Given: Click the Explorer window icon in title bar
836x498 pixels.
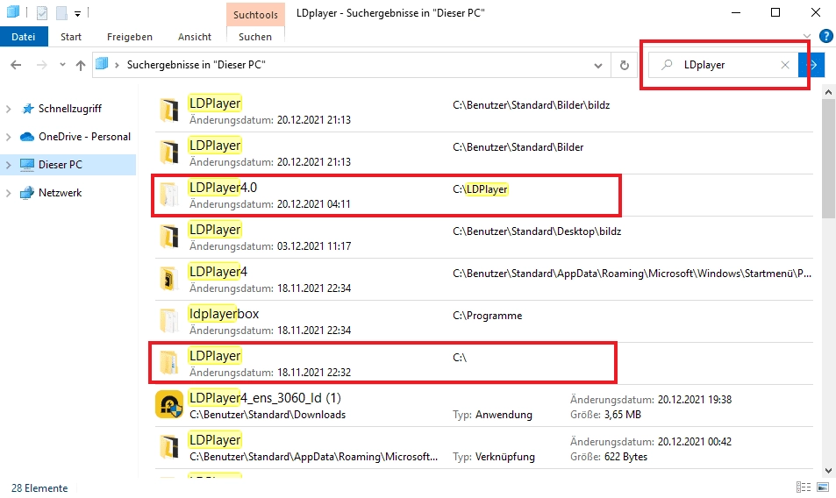Looking at the screenshot, I should (x=12, y=11).
